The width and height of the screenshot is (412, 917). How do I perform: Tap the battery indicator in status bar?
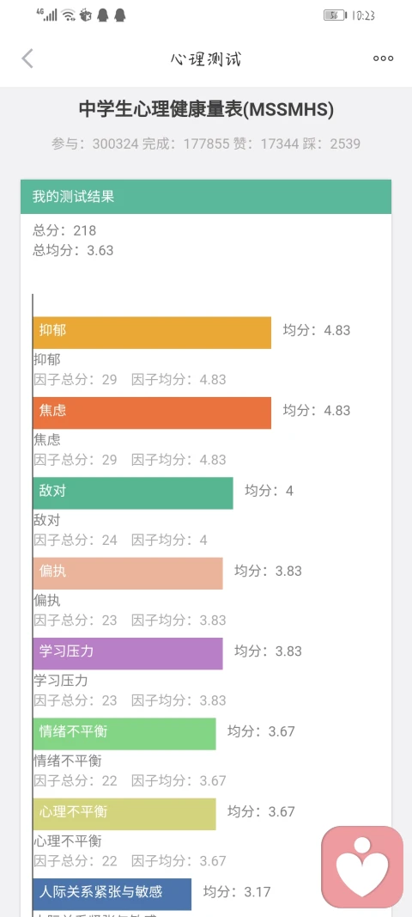(335, 15)
